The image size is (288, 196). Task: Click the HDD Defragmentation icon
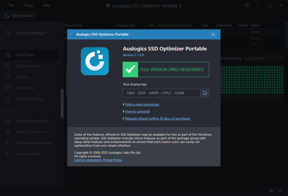(x=8, y=121)
